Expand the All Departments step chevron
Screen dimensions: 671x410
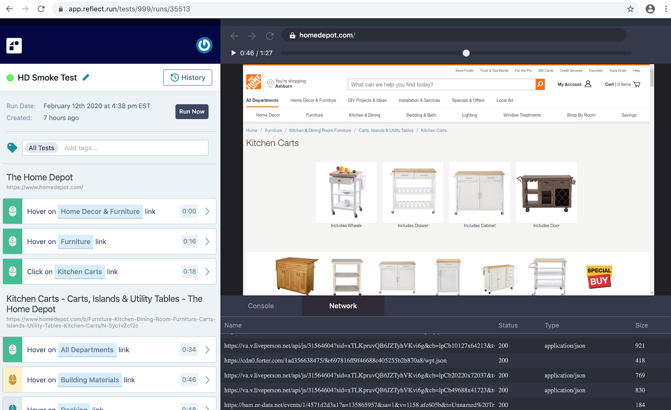tap(207, 350)
